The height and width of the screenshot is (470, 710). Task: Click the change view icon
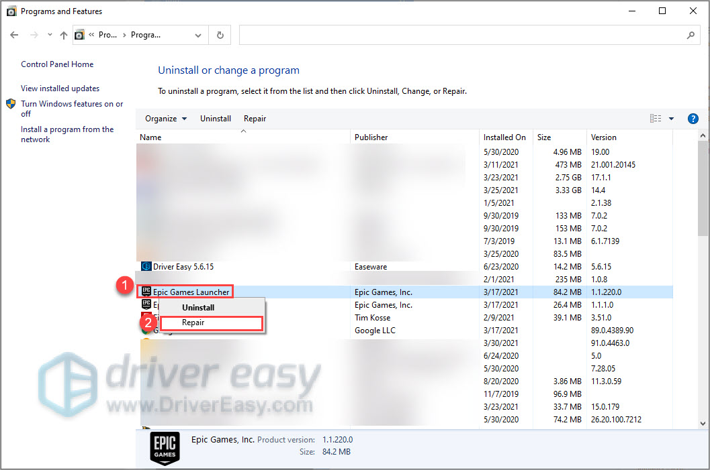655,119
